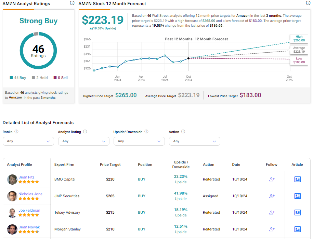Click the $210 price target cell
This screenshot has width=313, height=239.
click(x=110, y=229)
